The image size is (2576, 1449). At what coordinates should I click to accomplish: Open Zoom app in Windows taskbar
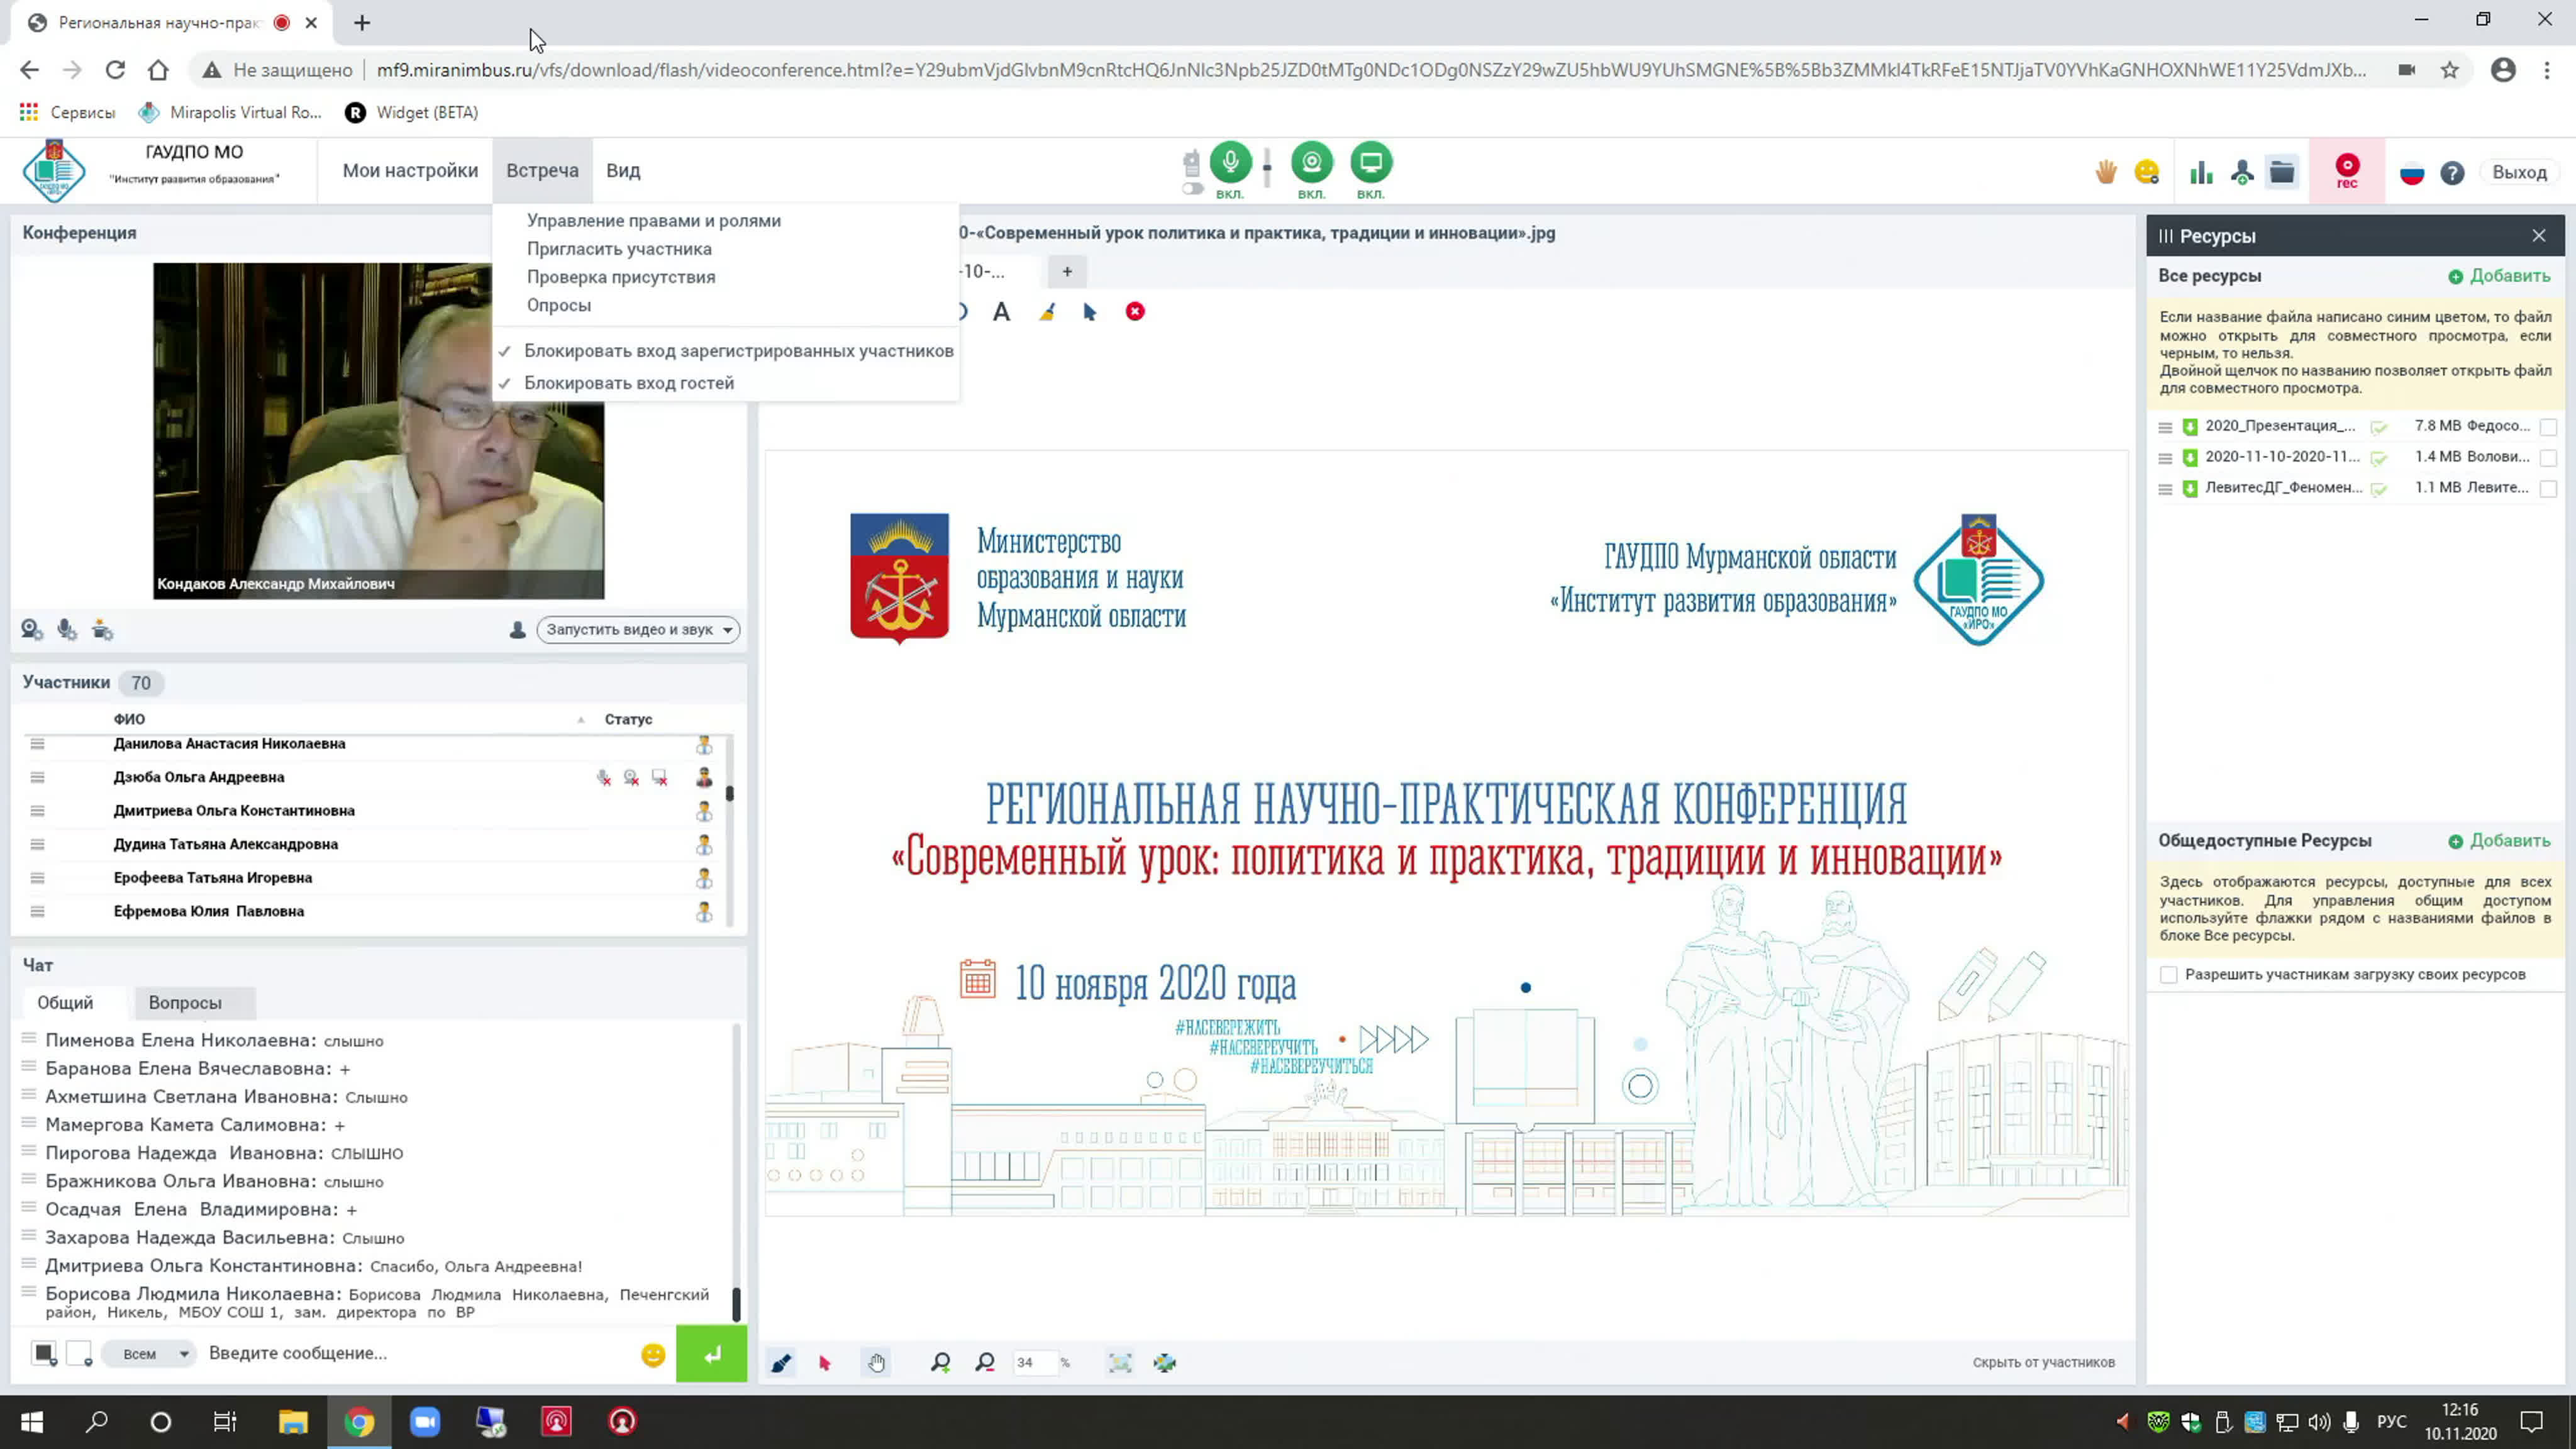pos(425,1421)
